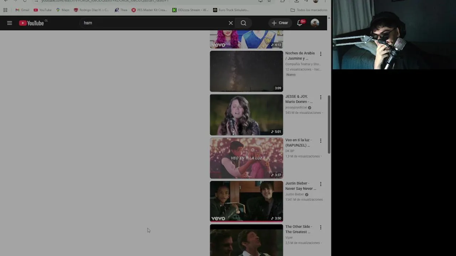Play the Noches de Arabia starry thumbnail
This screenshot has height=256, width=456.
247,71
